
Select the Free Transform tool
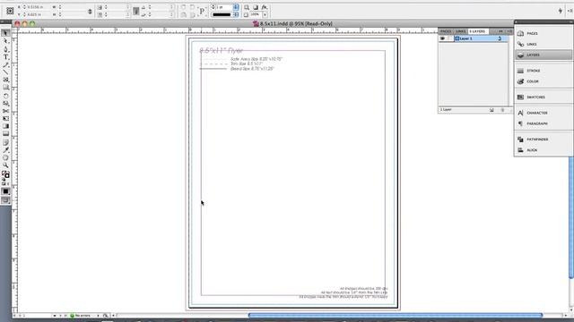pos(5,118)
